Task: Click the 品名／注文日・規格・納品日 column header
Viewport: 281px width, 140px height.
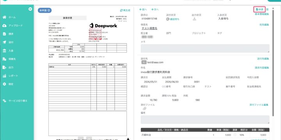Action: [173, 130]
